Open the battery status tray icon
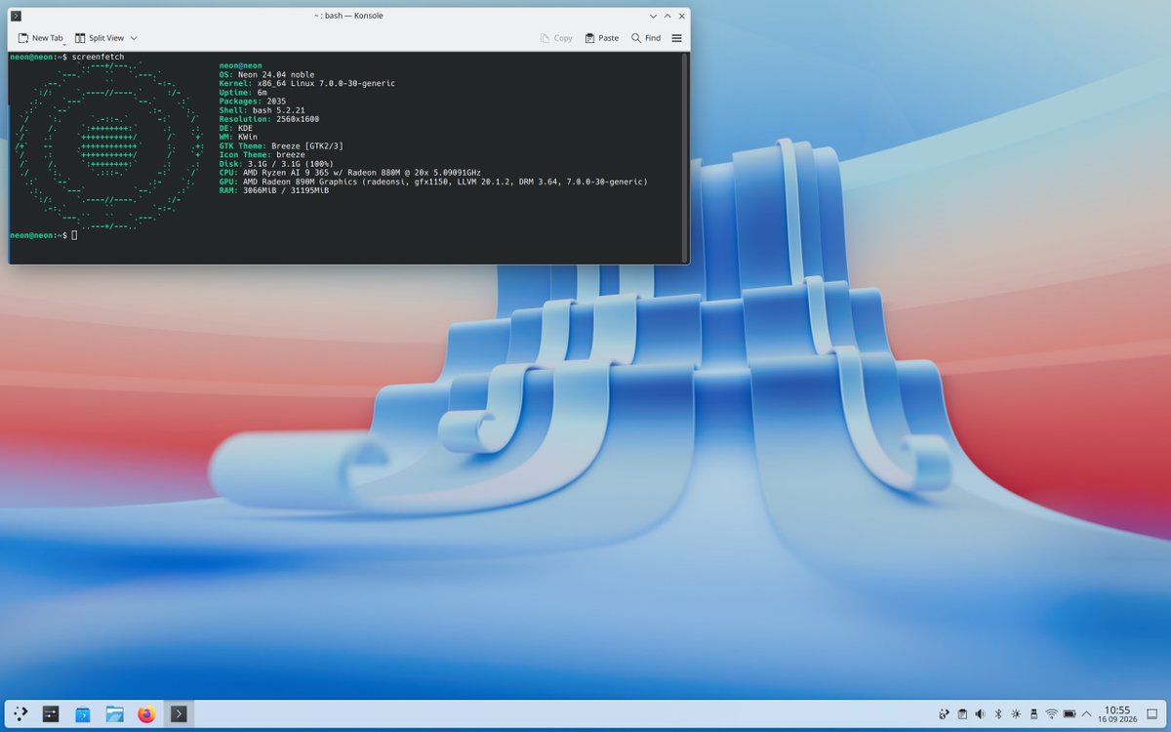This screenshot has width=1171, height=732. [1070, 714]
